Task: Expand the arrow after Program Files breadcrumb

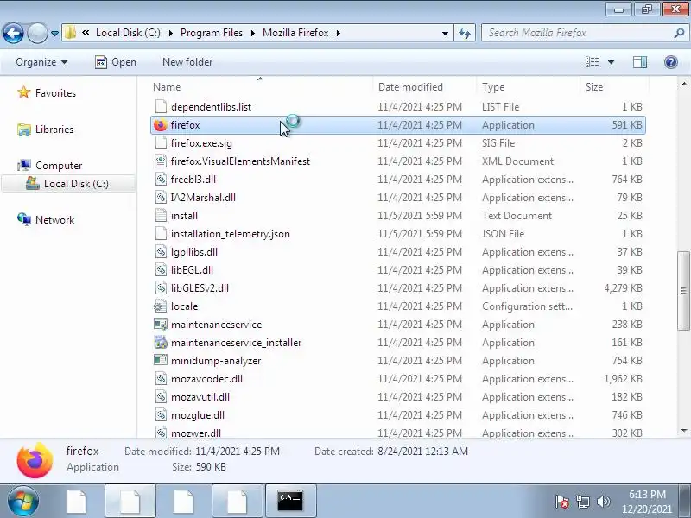Action: click(x=253, y=33)
